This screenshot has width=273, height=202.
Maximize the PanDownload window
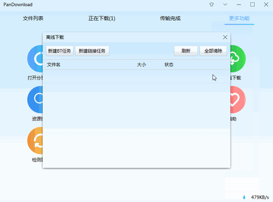253,5
